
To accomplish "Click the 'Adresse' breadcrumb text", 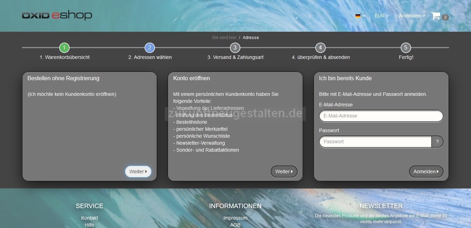I will click(251, 38).
